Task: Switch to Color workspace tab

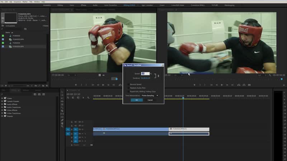Action: tap(72, 5)
